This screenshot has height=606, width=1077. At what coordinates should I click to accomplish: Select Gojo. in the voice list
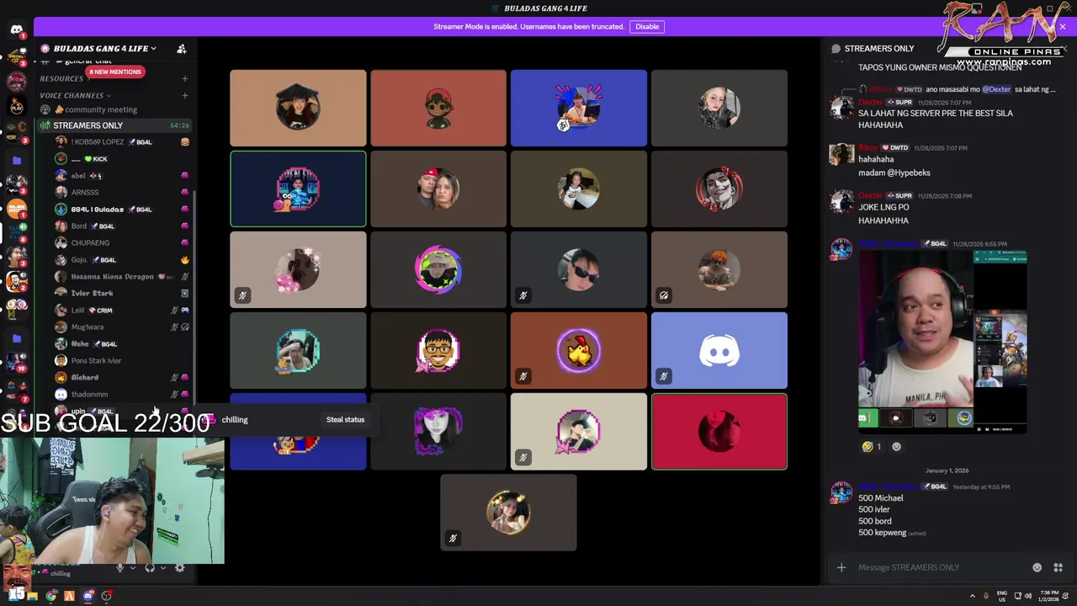click(123, 259)
